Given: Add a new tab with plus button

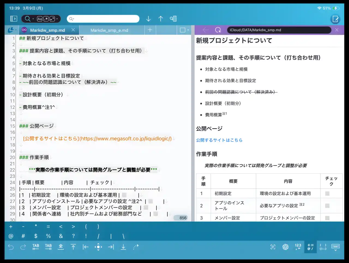Looking at the screenshot, I should pyautogui.click(x=150, y=30).
